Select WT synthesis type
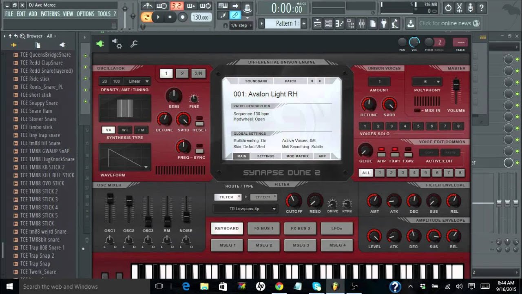The height and width of the screenshot is (294, 522). (125, 130)
